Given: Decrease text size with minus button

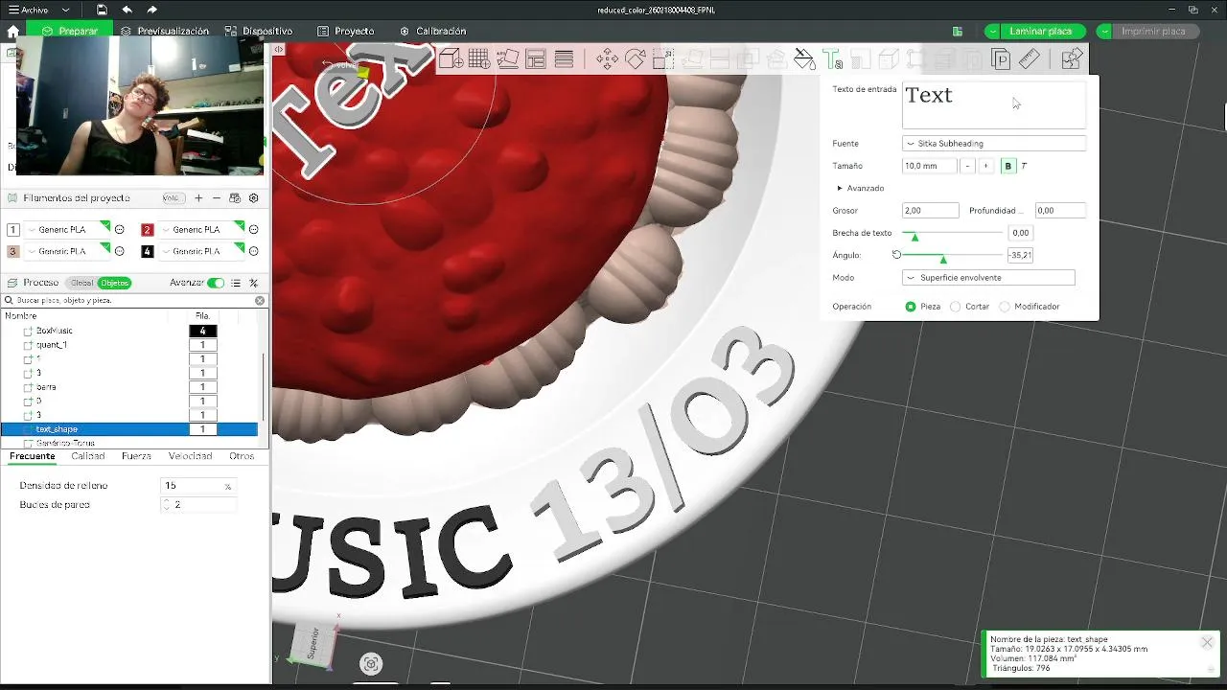Looking at the screenshot, I should click(x=967, y=166).
